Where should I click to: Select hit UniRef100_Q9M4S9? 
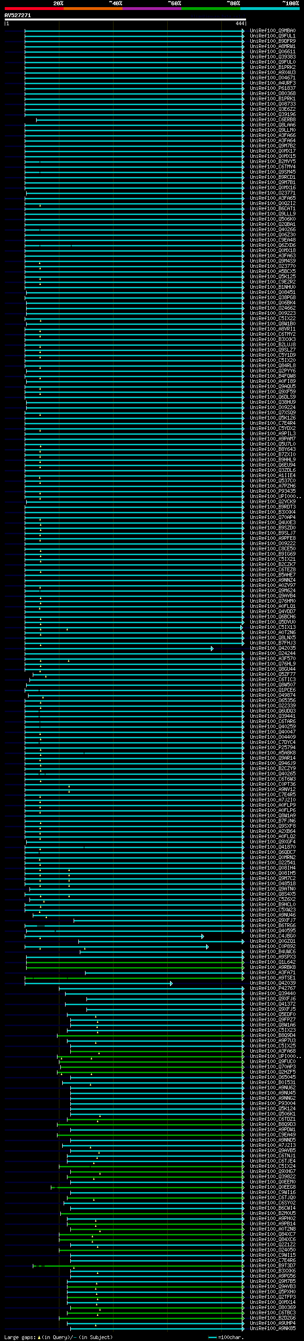coord(273,261)
